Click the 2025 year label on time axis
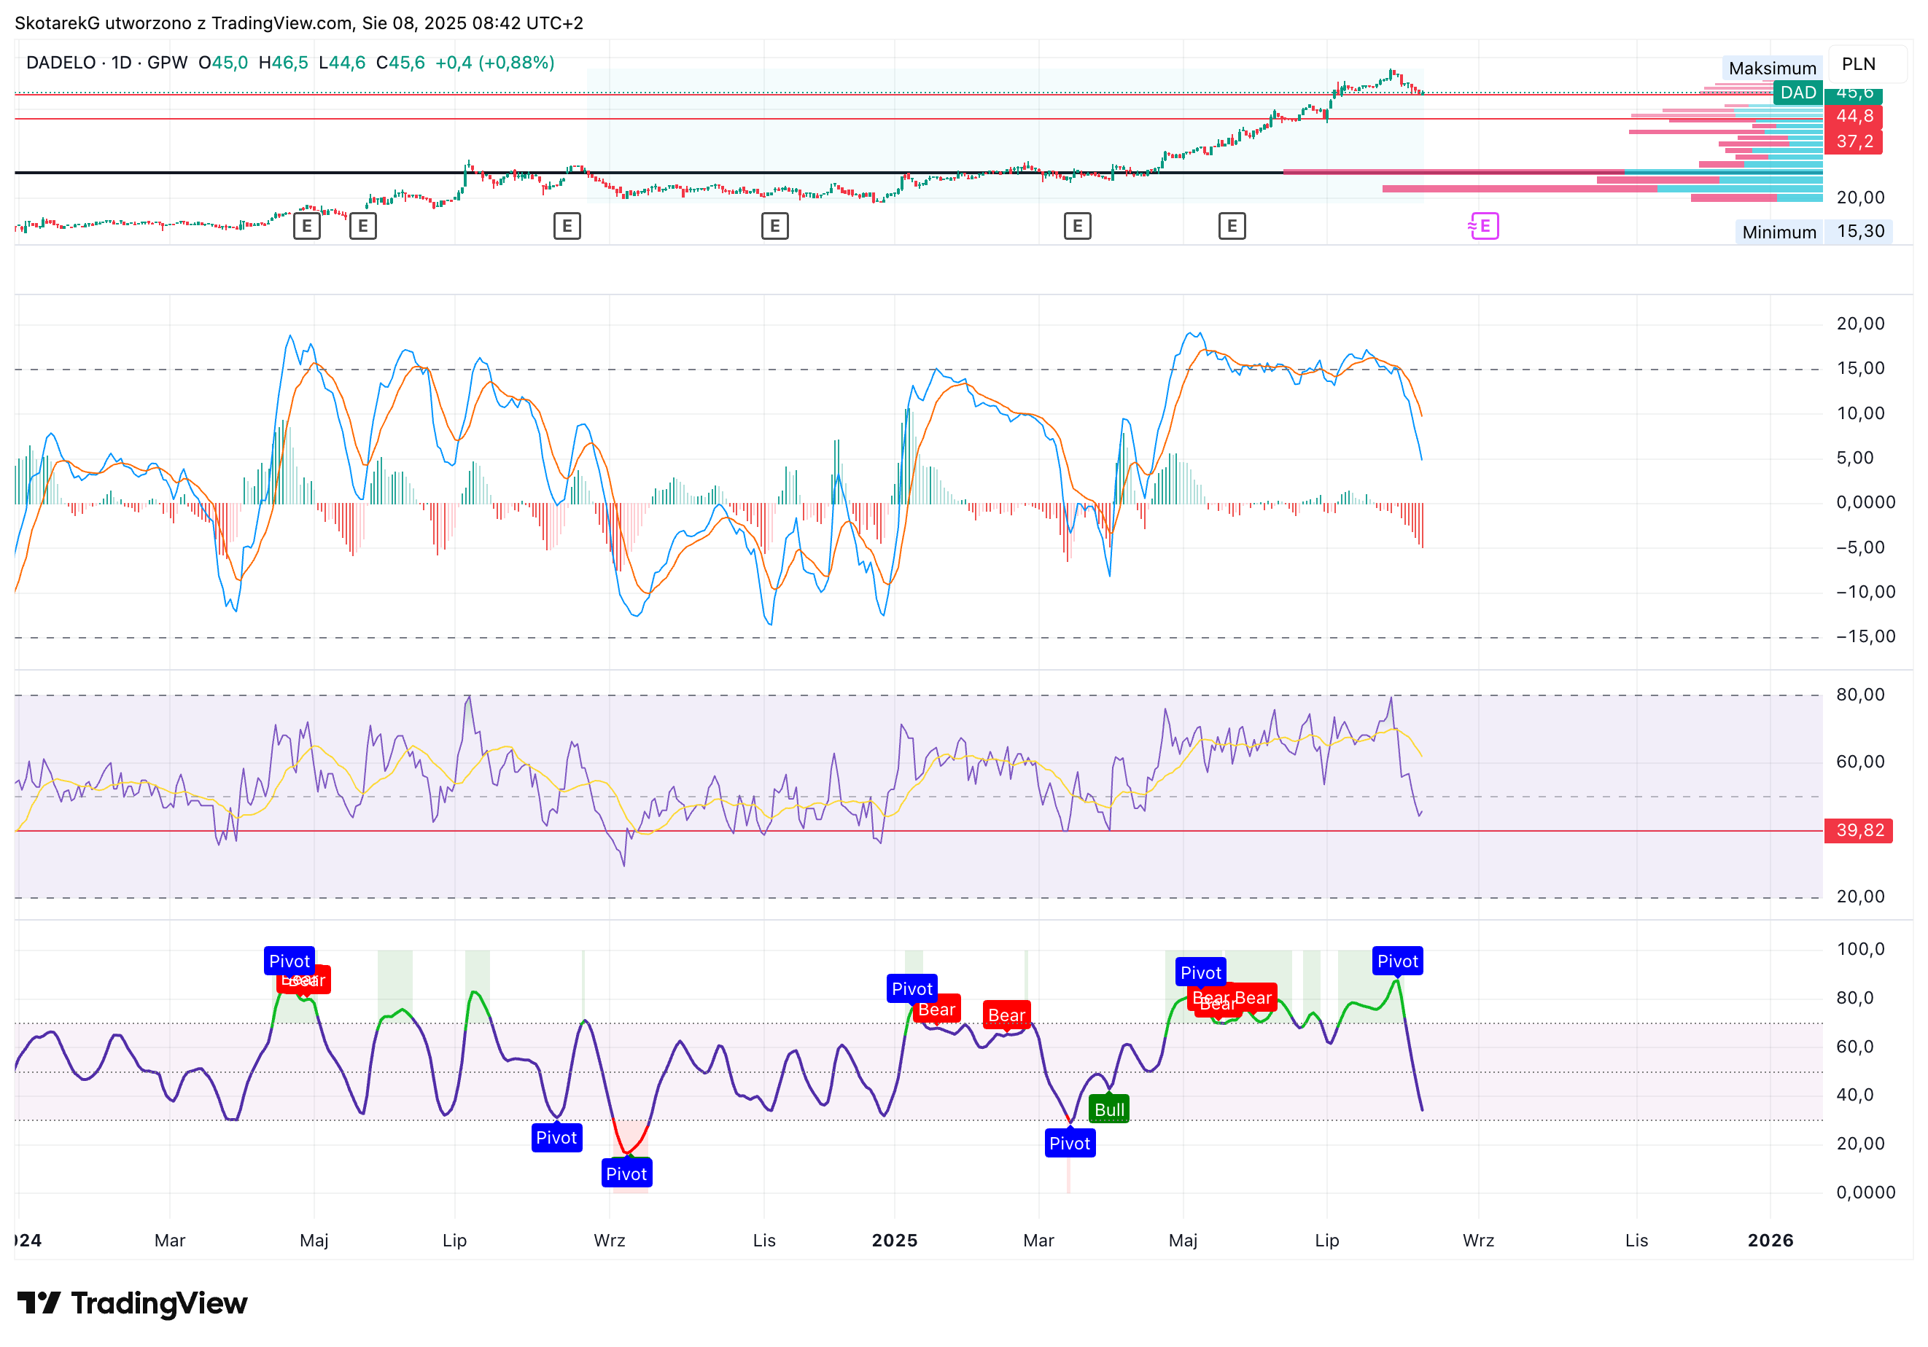This screenshot has width=1928, height=1347. pyautogui.click(x=894, y=1240)
